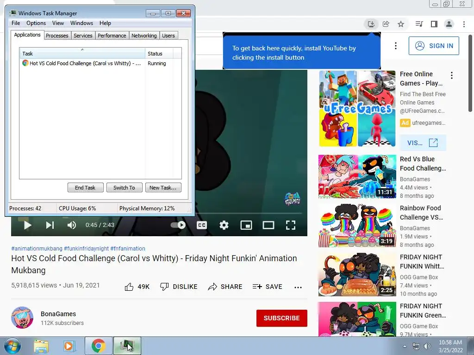Open Chrome three-dot main menu
The width and height of the screenshot is (474, 355).
click(464, 24)
